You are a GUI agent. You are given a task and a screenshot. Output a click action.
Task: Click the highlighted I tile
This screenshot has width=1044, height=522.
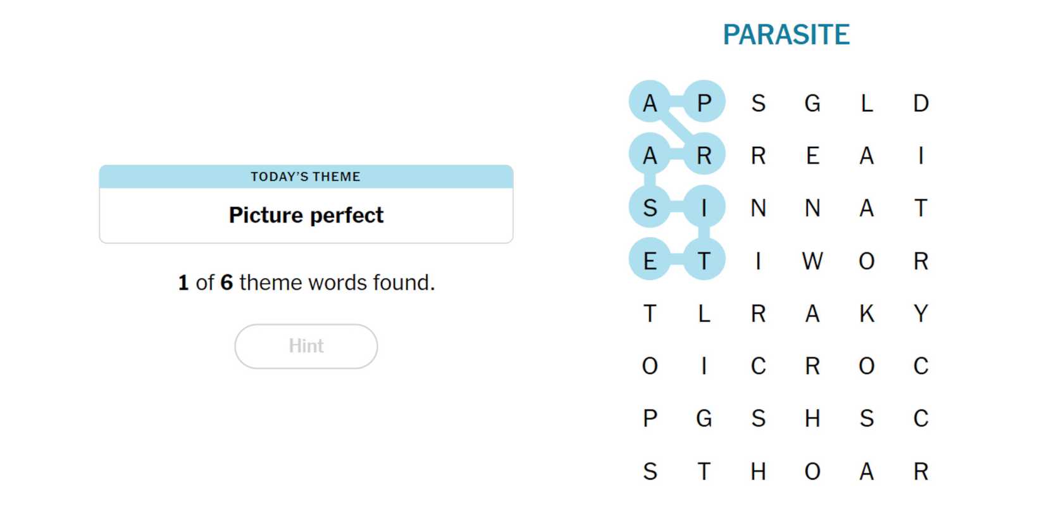click(x=704, y=208)
